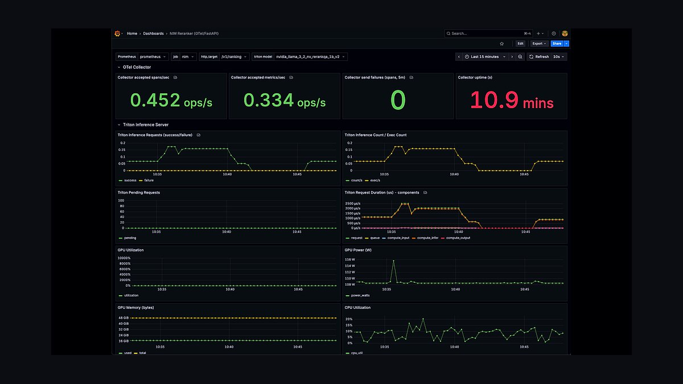Open the 10s refresh interval dropdown
The image size is (683, 384).
point(559,57)
